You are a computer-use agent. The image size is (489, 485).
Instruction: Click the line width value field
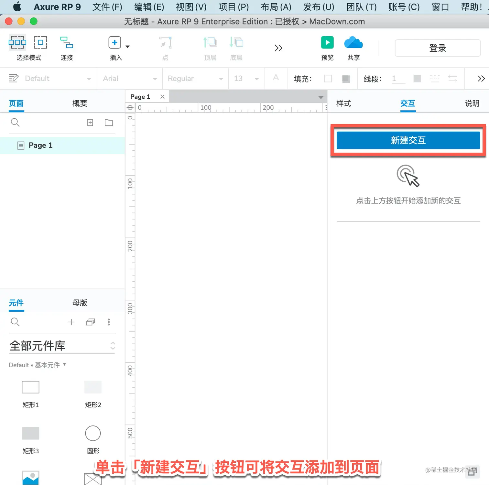click(x=398, y=79)
